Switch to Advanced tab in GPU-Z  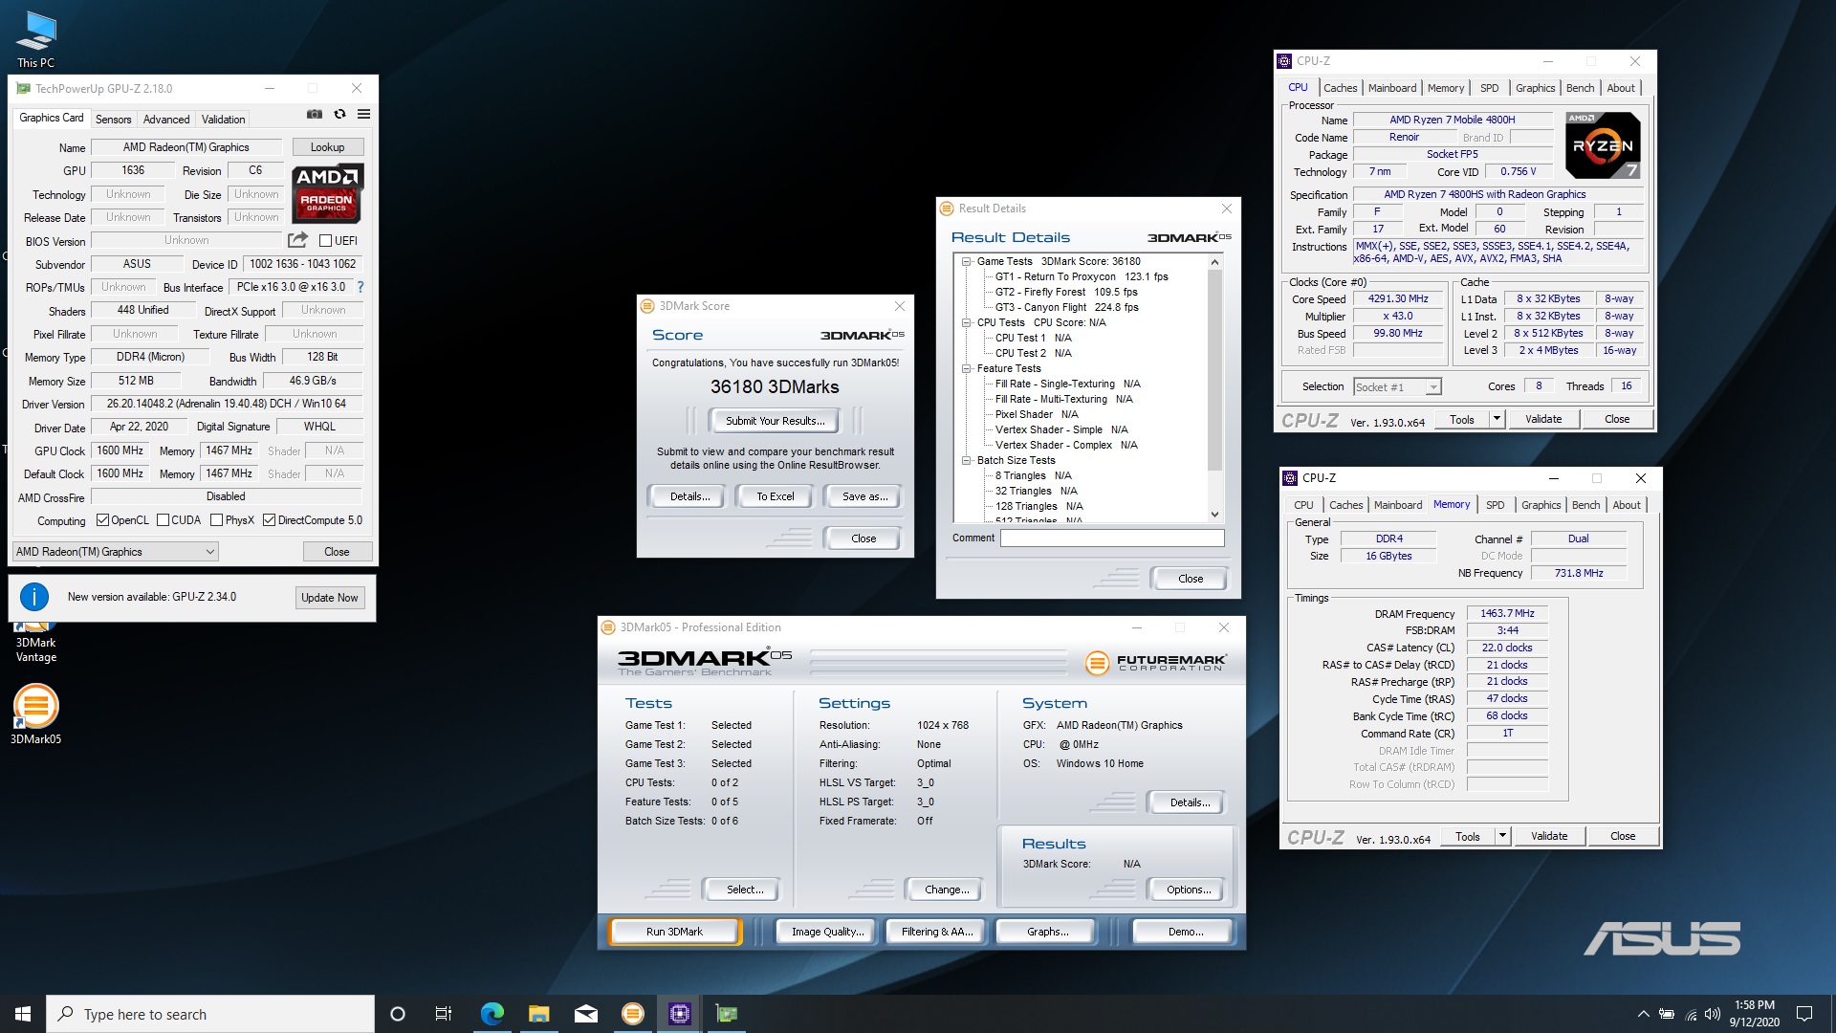click(x=166, y=120)
